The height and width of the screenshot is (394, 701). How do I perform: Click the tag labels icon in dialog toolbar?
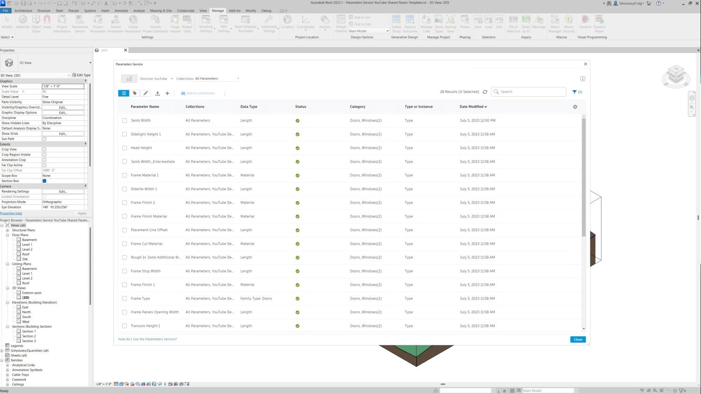135,93
